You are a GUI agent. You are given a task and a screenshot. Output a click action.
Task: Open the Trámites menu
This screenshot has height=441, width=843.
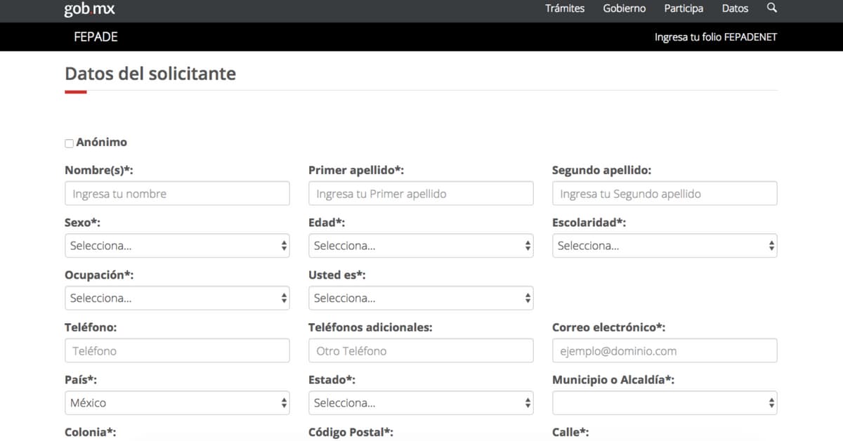[x=565, y=9]
